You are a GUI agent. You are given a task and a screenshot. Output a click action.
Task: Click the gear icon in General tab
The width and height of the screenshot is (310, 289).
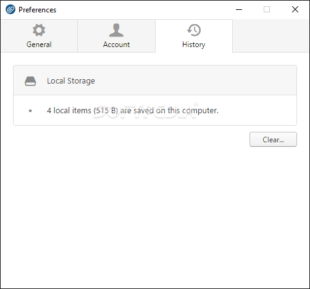point(39,30)
